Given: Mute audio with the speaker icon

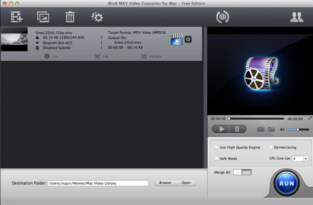Looking at the screenshot, I should pyautogui.click(x=282, y=130).
